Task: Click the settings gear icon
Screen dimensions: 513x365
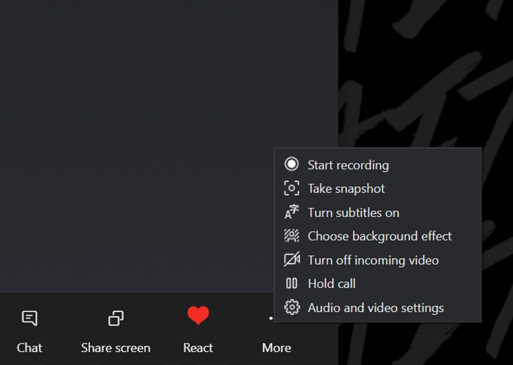Action: [x=292, y=307]
